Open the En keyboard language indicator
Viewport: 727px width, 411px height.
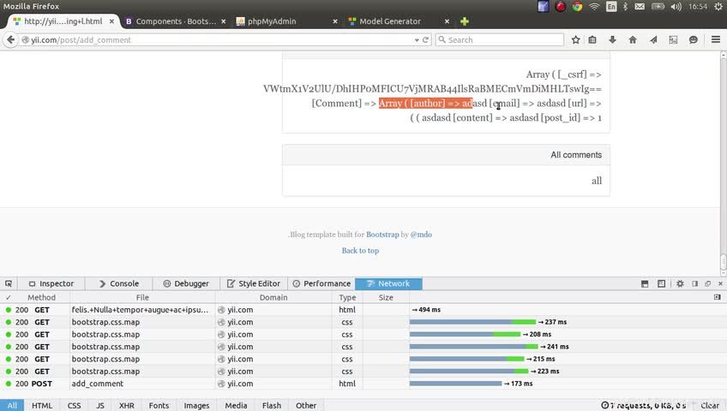point(611,7)
